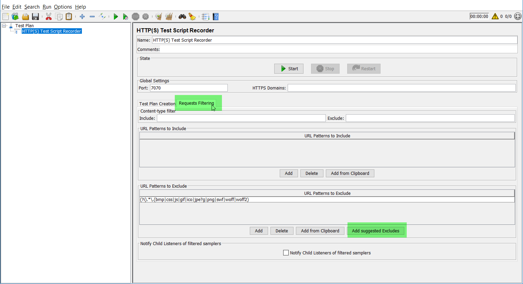The height and width of the screenshot is (284, 523).
Task: Collapse all nodes with minus icon
Action: [x=92, y=17]
